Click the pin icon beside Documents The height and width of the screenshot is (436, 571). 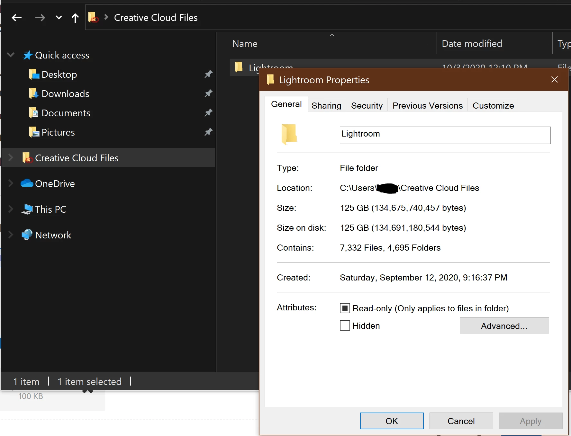[x=208, y=113]
